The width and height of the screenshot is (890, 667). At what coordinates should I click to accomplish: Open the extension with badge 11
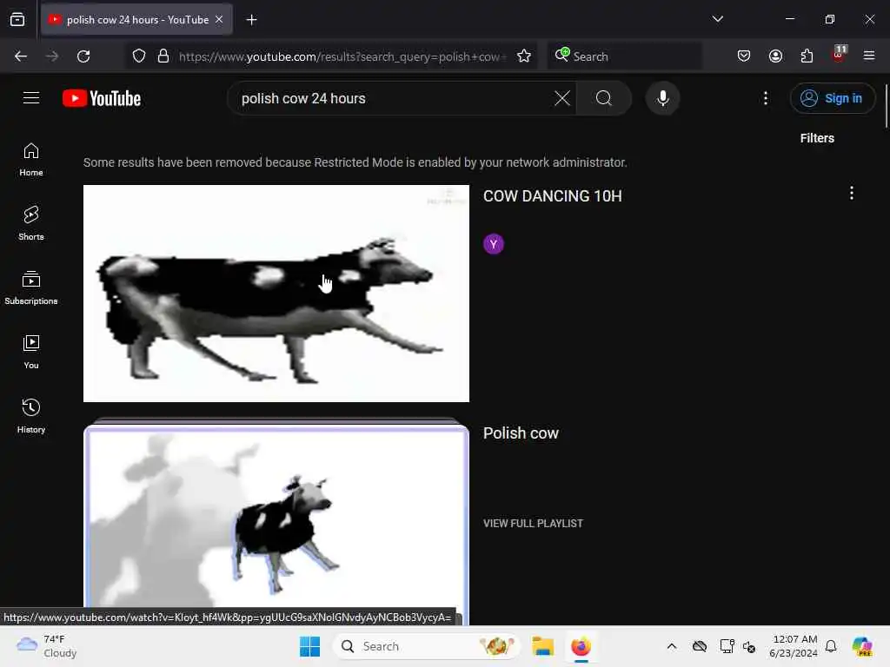coord(839,55)
